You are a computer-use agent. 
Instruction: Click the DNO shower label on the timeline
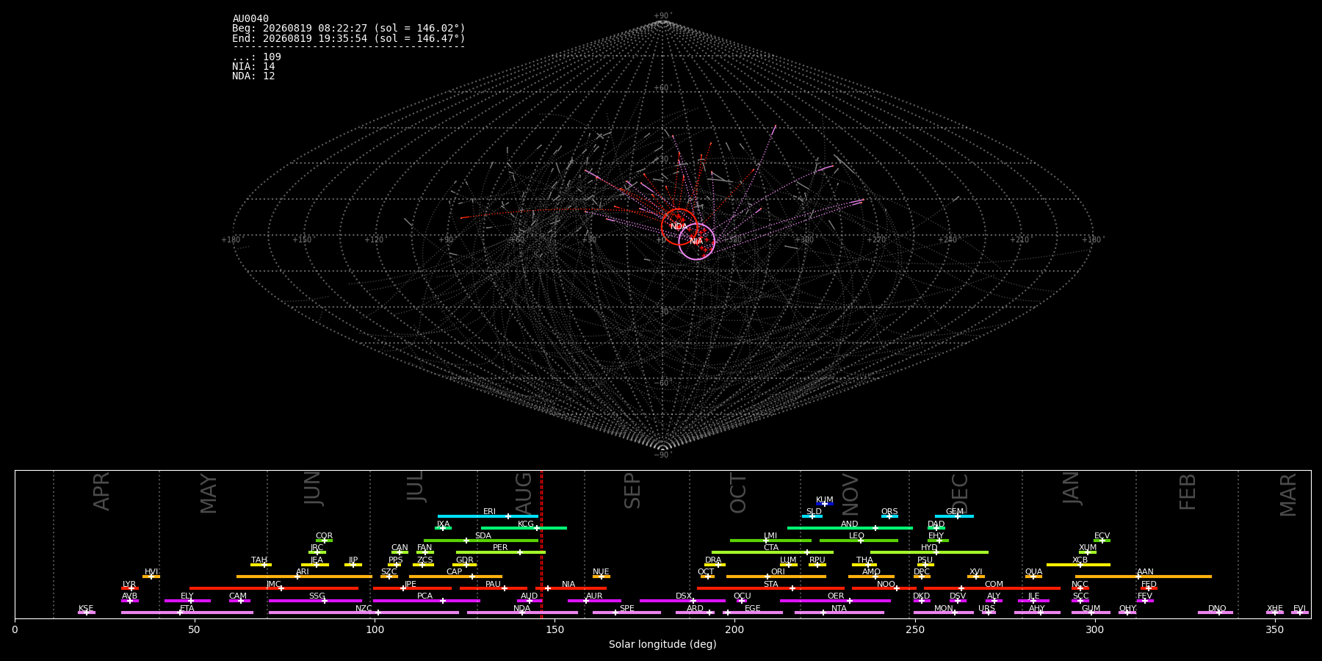pyautogui.click(x=1217, y=609)
